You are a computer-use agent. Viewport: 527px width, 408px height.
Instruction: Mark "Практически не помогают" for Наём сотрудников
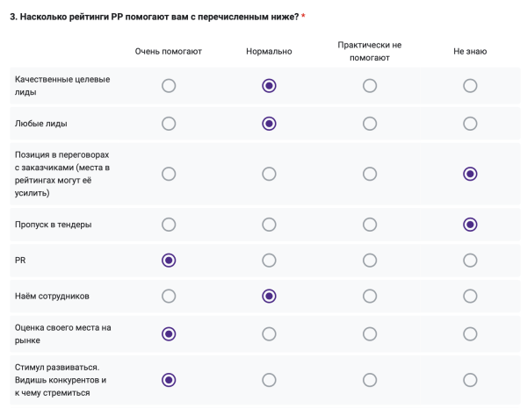point(370,297)
